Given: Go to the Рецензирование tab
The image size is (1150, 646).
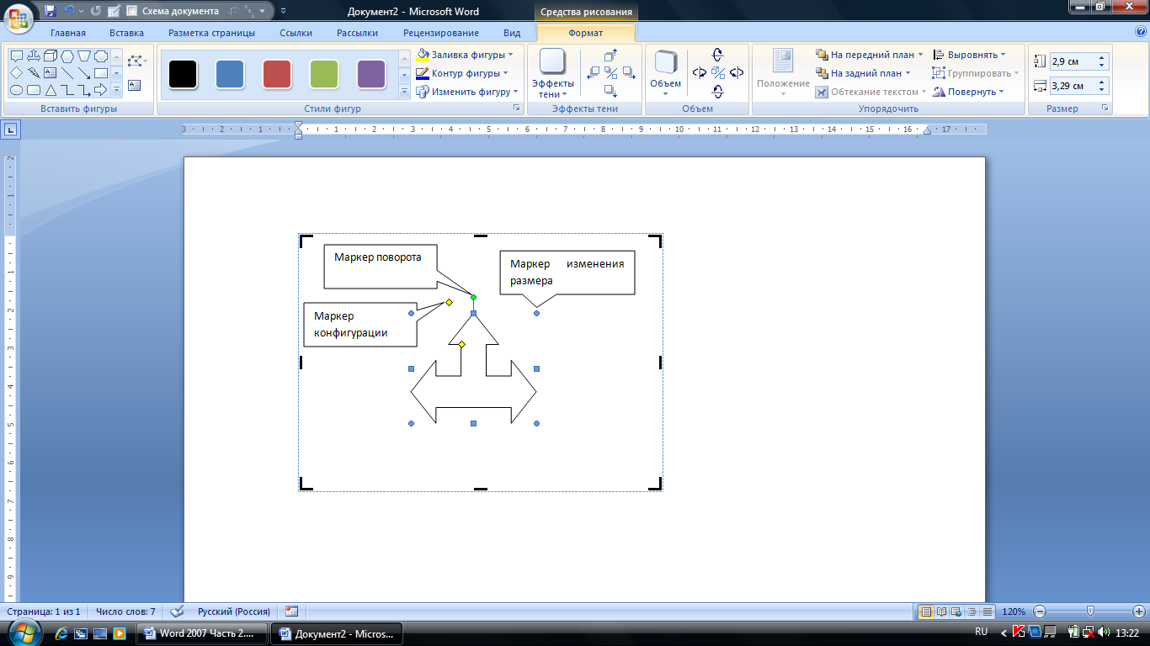Looking at the screenshot, I should tap(440, 33).
